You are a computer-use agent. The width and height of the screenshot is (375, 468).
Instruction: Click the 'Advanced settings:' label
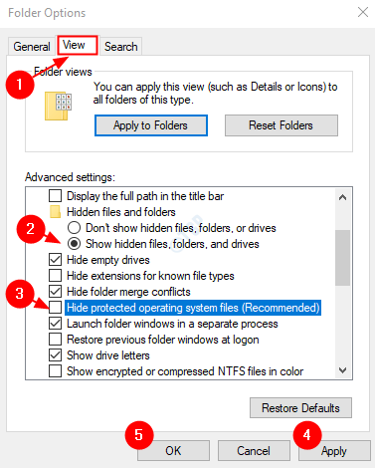[70, 177]
